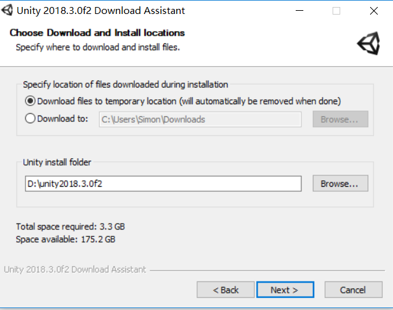Close the Download Assistant window
Viewport: 393px width, 310px height.
point(374,11)
